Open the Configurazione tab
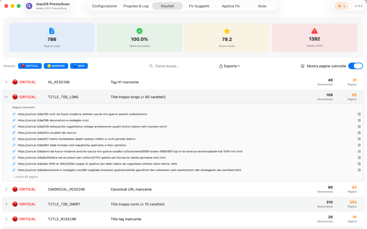The width and height of the screenshot is (367, 229). click(x=104, y=6)
